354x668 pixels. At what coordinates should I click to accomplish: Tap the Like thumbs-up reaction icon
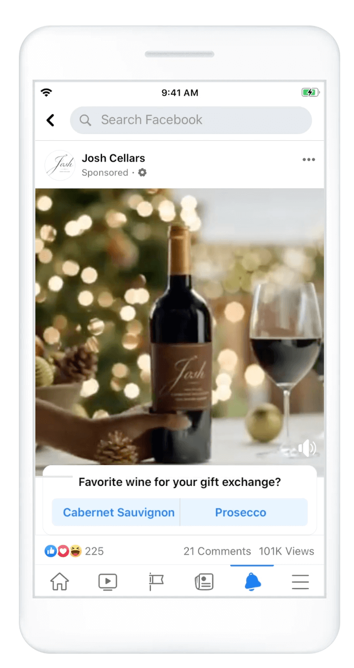[x=50, y=551]
